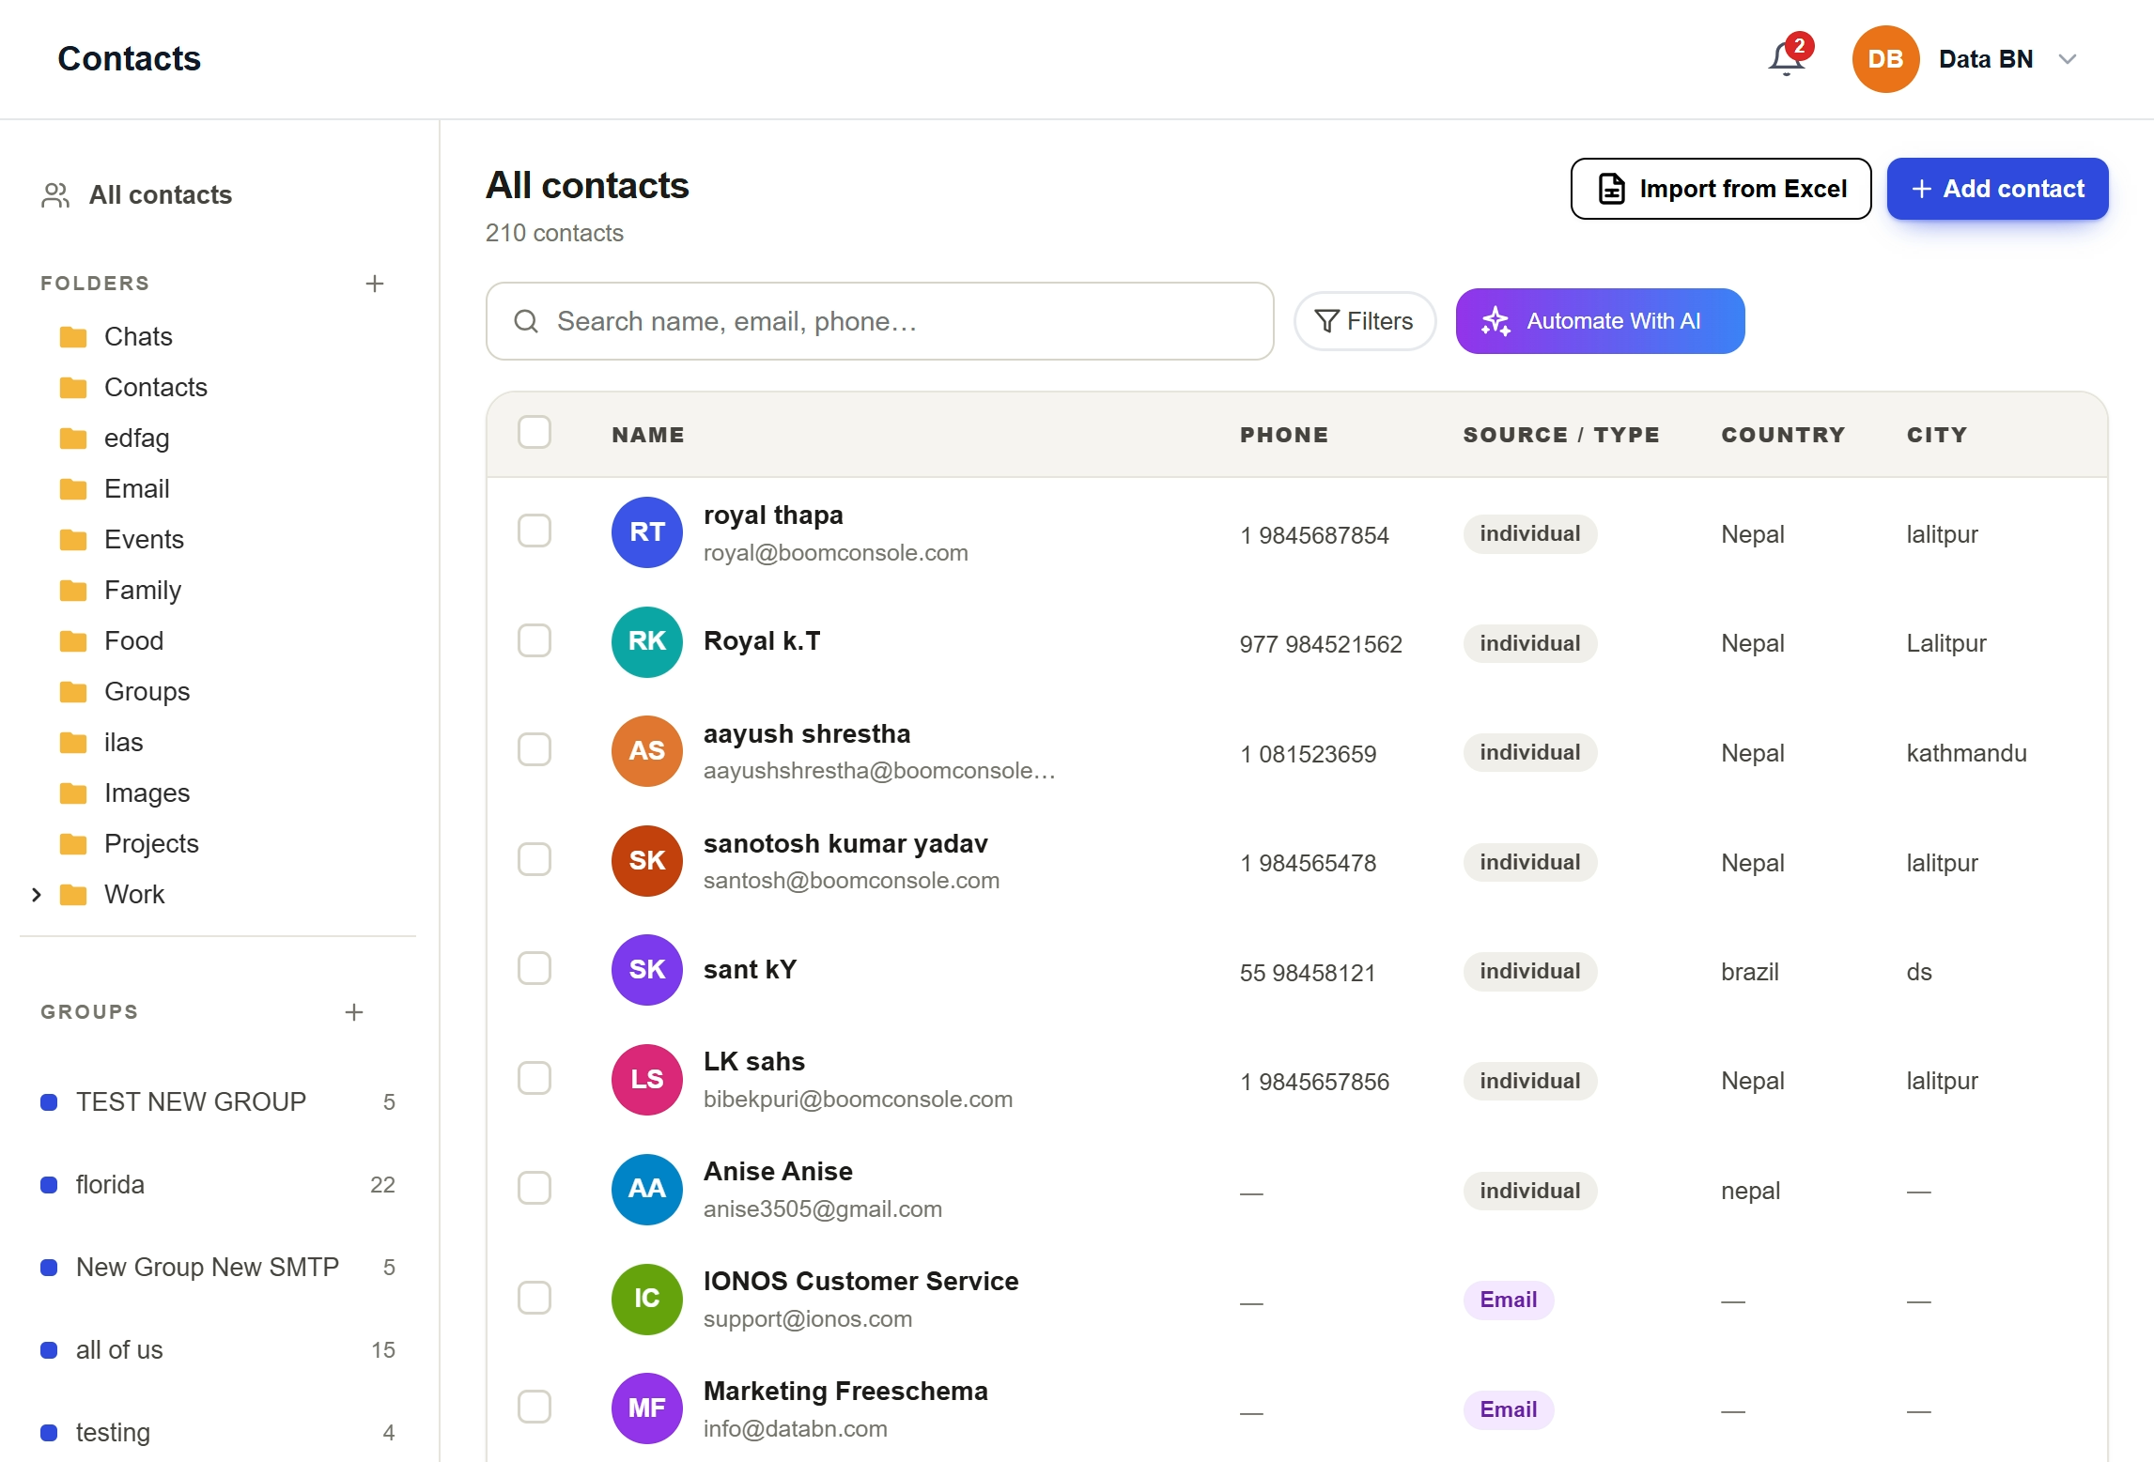The width and height of the screenshot is (2154, 1462).
Task: Click the Add contact button
Action: click(x=1997, y=189)
